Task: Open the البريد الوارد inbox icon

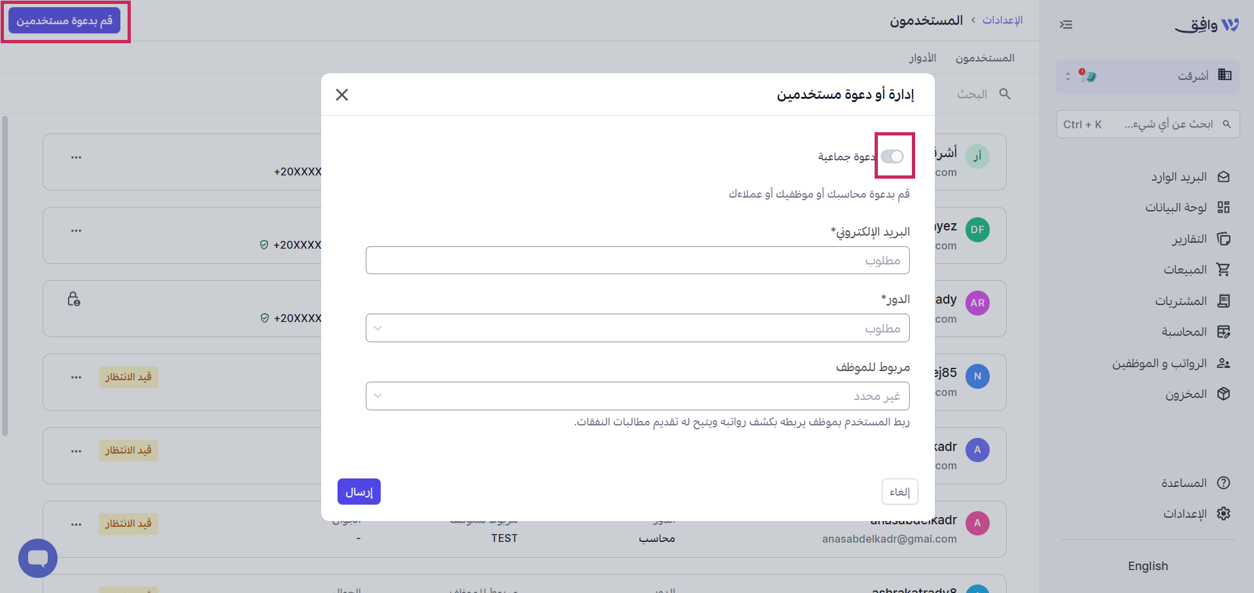Action: coord(1224,177)
